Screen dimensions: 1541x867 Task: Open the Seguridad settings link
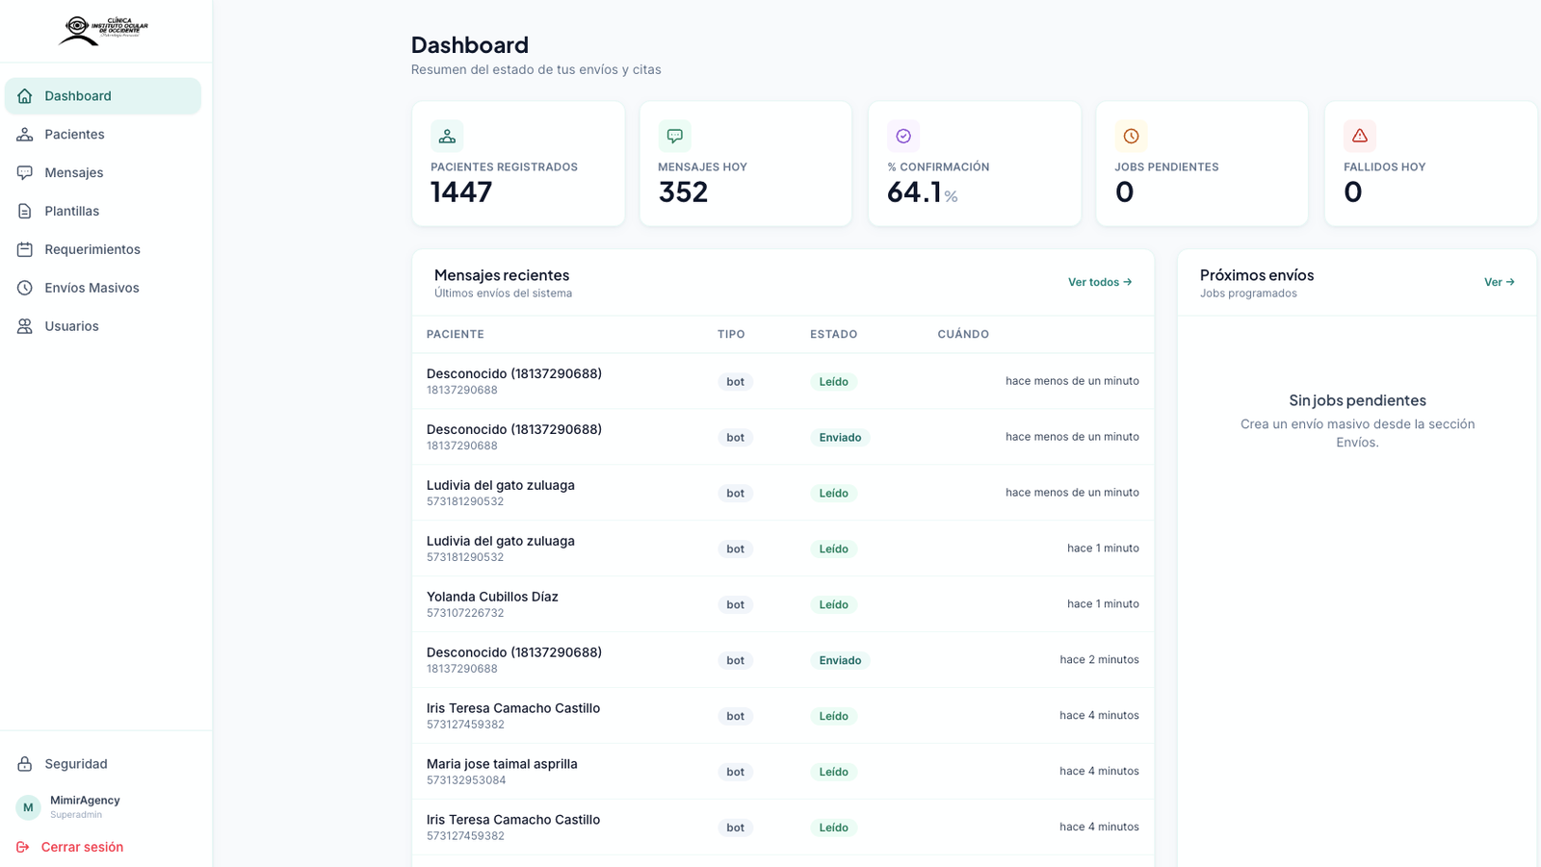[103, 764]
